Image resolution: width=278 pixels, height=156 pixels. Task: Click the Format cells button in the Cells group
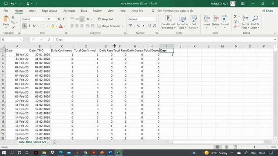pyautogui.click(x=225, y=22)
